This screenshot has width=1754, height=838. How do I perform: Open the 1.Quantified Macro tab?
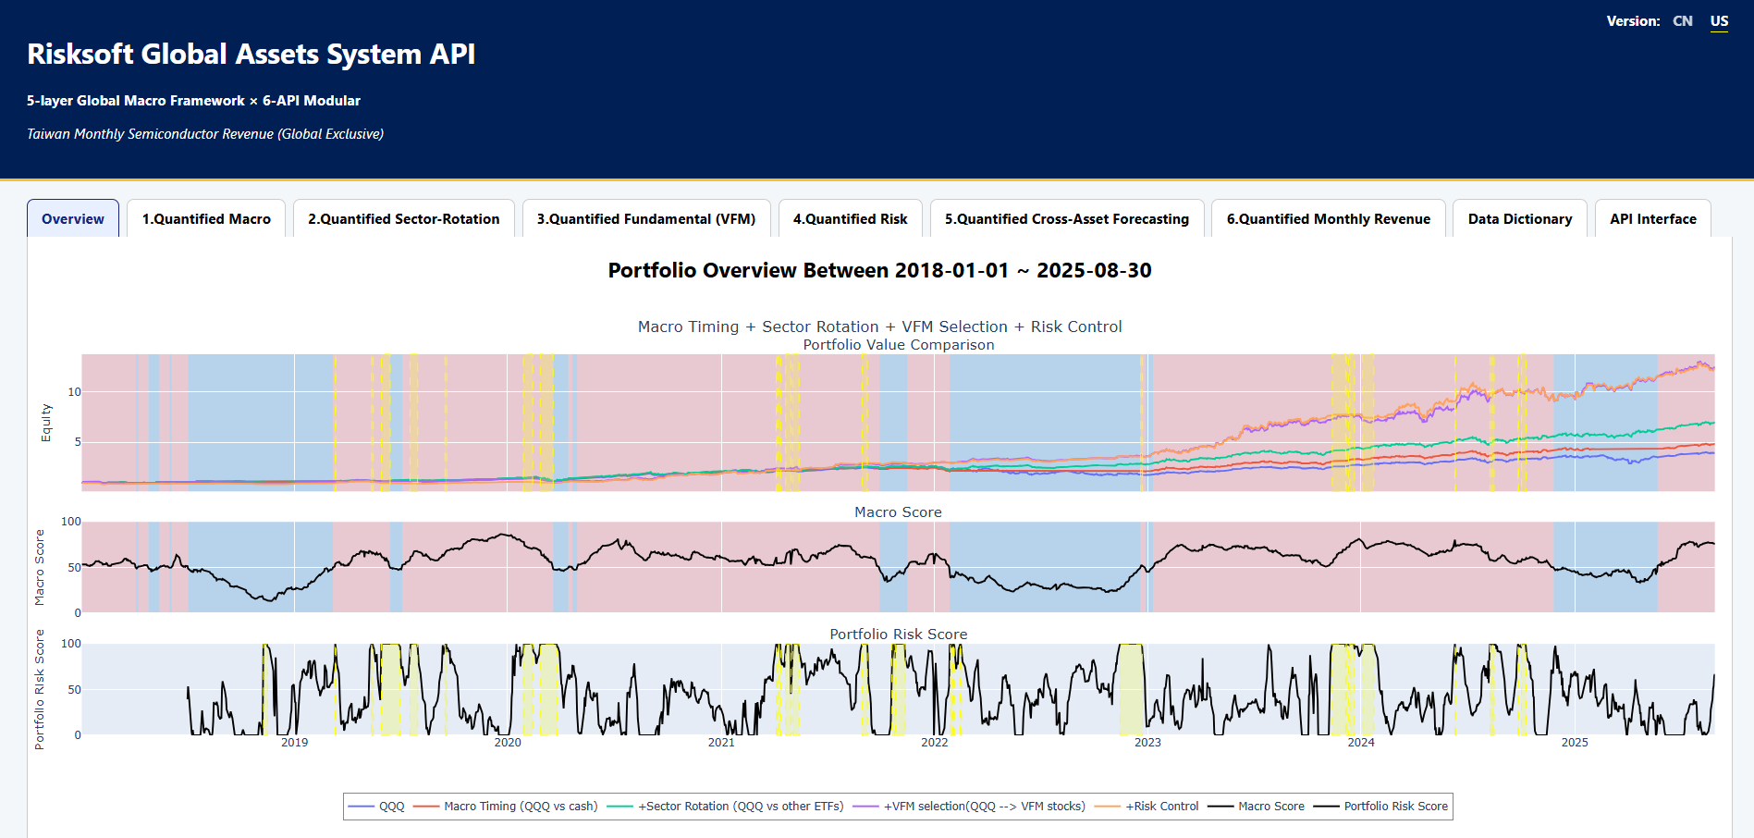tap(206, 219)
